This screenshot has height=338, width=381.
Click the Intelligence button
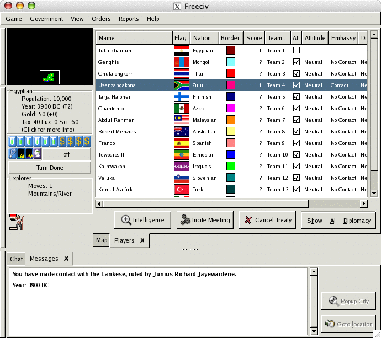tap(142, 220)
